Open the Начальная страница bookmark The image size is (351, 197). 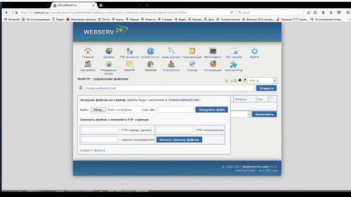(81, 20)
